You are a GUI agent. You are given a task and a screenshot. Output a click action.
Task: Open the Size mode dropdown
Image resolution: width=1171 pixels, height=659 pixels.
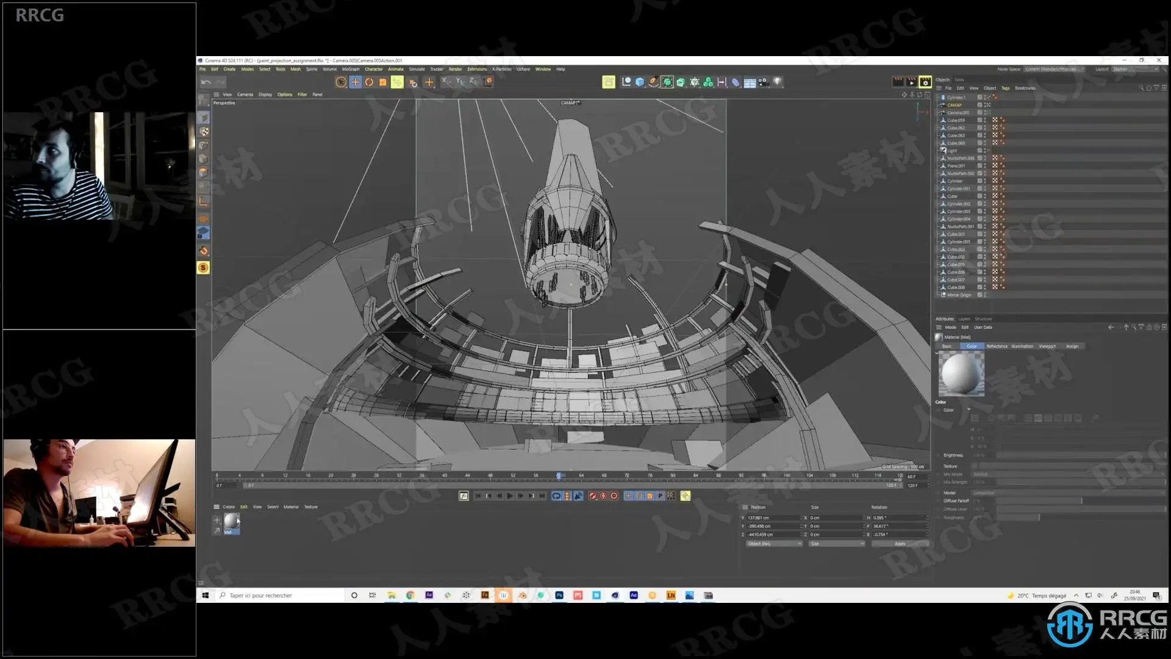coord(837,544)
